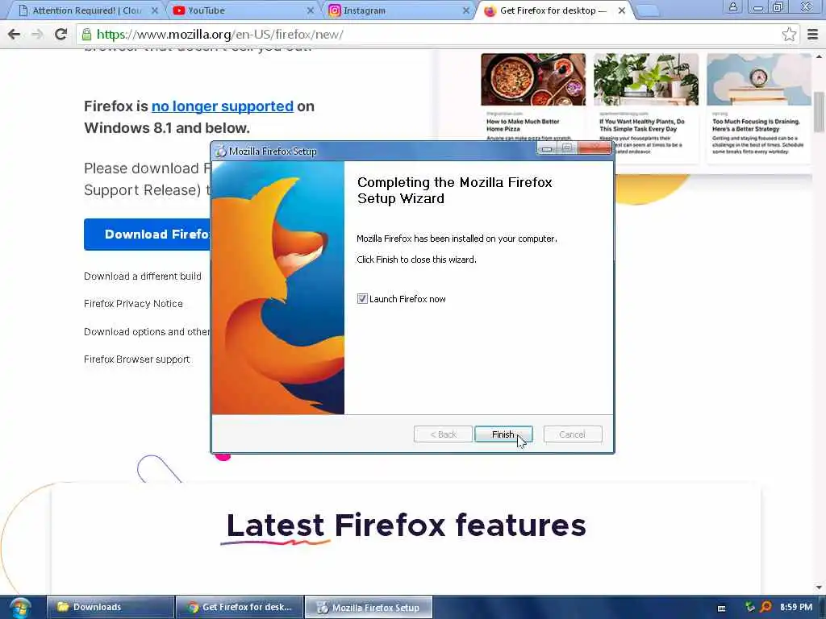The image size is (826, 619).
Task: Close the YouTube tab
Action: (x=311, y=10)
